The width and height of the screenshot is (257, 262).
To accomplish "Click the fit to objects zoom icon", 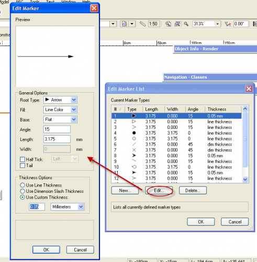I will 177,24.
